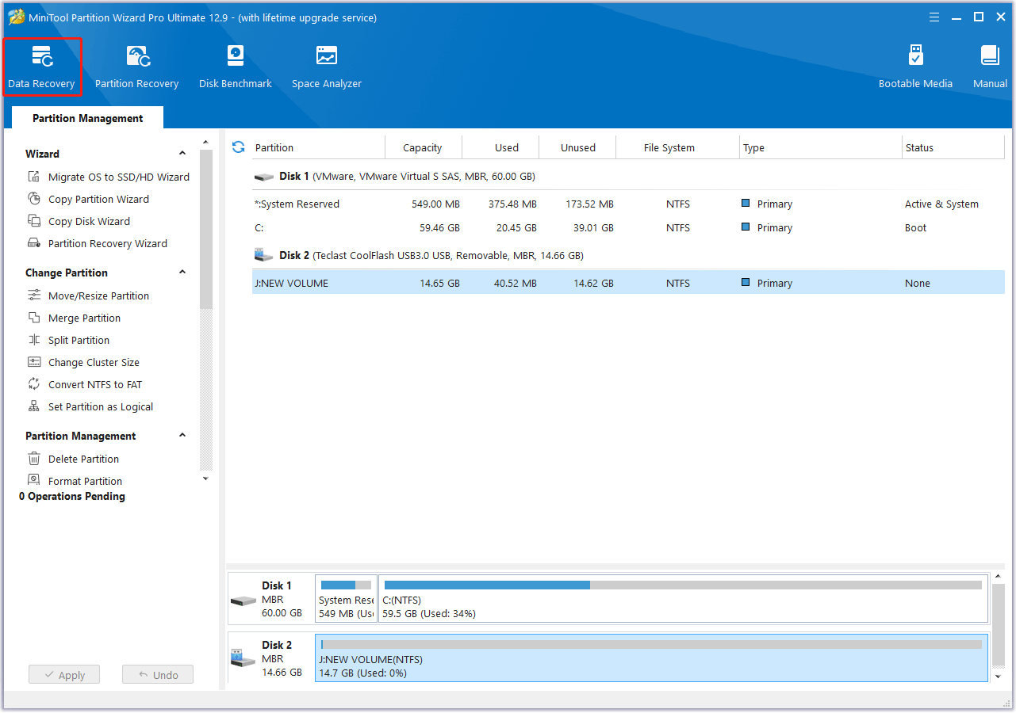Open Space Analyzer
Viewport: 1016px width, 713px height.
327,67
